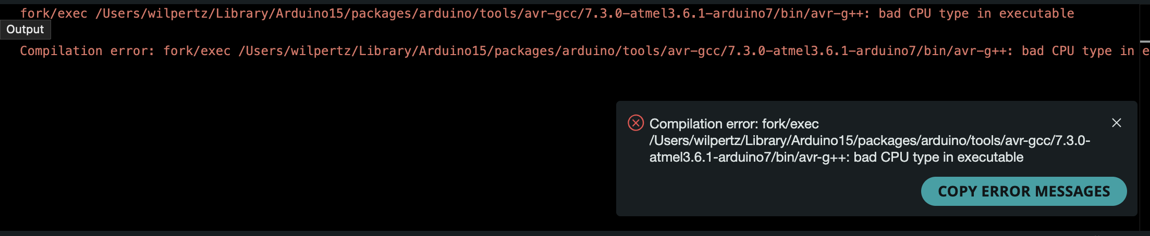The height and width of the screenshot is (236, 1150).
Task: Click the "Compilation error:" words in the output
Action: pos(87,51)
